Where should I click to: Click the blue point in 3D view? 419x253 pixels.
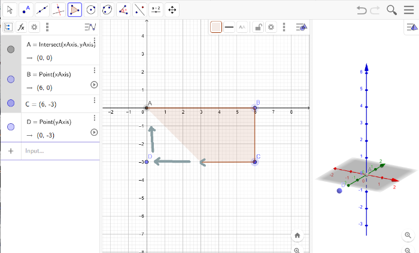339,191
